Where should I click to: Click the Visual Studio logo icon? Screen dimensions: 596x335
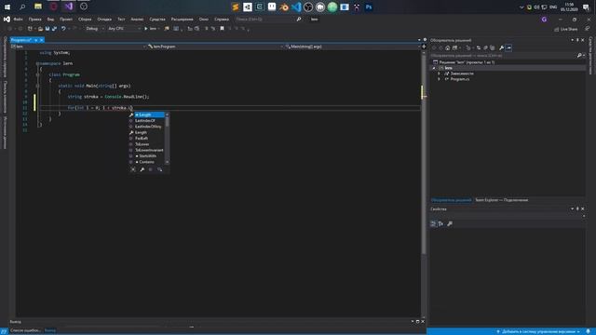click(7, 19)
